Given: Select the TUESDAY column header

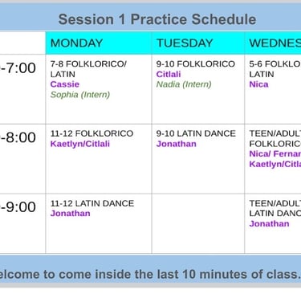Looking at the screenshot, I should tap(198, 43).
